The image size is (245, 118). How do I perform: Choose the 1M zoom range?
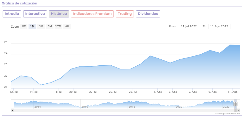tap(32, 27)
